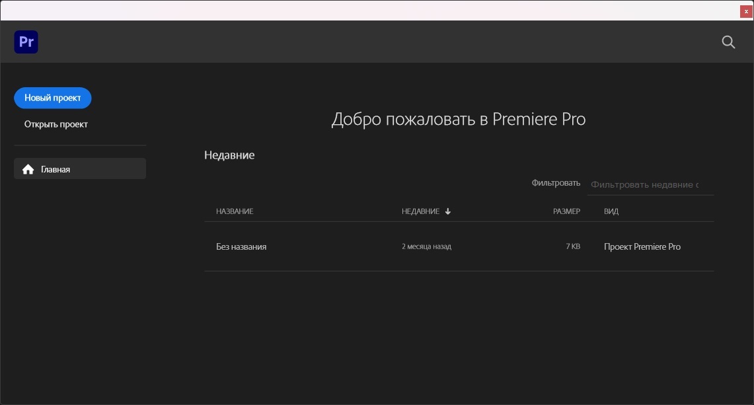Create a project with Новый проект button
754x405 pixels.
(x=53, y=98)
